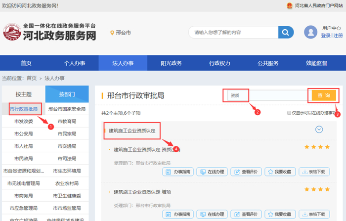Select 市民政局 department

(24, 158)
